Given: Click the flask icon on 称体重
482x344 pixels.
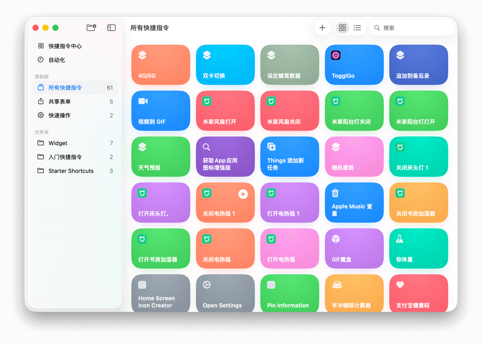Looking at the screenshot, I should tap(400, 239).
